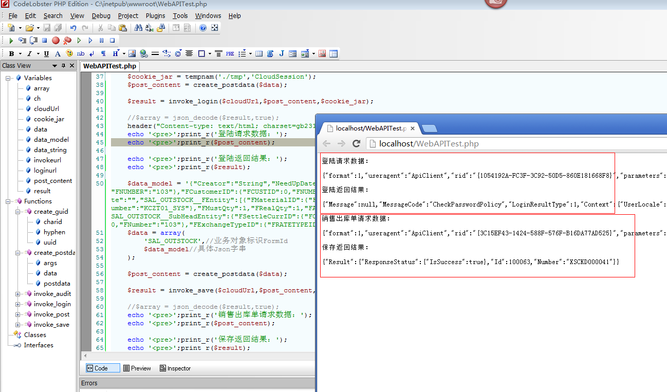Click the Remove all breakpoints icon
This screenshot has height=392, width=667.
click(x=67, y=40)
